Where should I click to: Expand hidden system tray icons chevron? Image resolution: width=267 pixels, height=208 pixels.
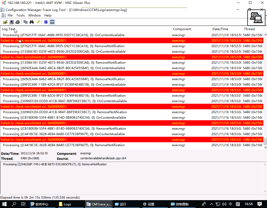tap(211, 204)
